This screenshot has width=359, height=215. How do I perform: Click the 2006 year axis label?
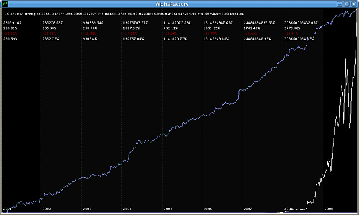pyautogui.click(x=208, y=209)
